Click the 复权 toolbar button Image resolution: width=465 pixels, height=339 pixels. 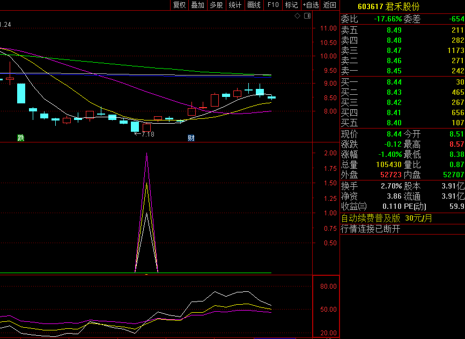pyautogui.click(x=180, y=5)
